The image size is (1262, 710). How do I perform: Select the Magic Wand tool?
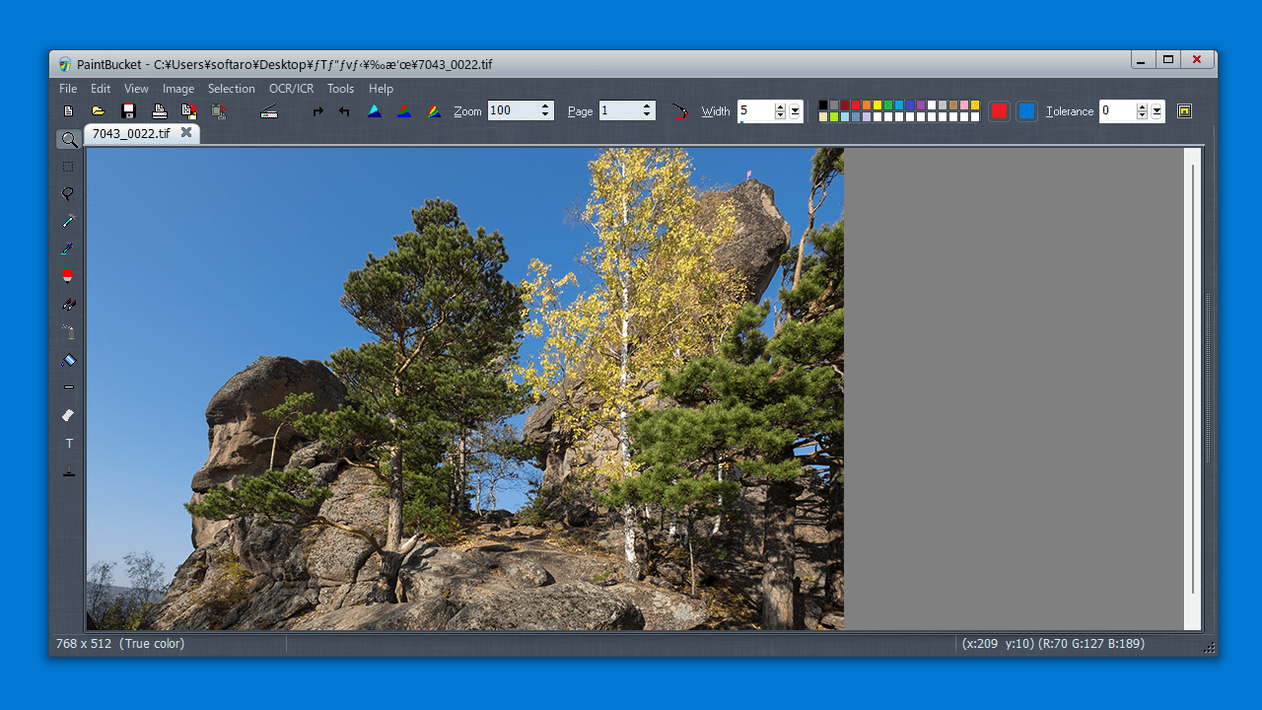click(x=68, y=222)
